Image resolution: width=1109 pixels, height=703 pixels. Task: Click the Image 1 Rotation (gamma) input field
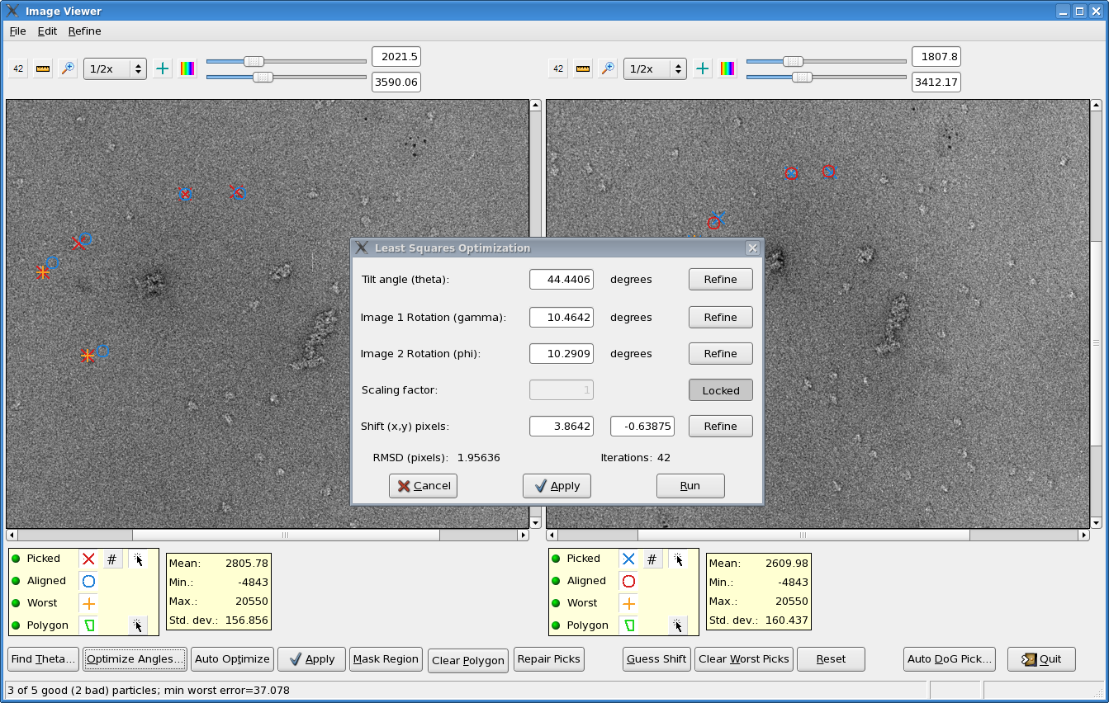(562, 318)
